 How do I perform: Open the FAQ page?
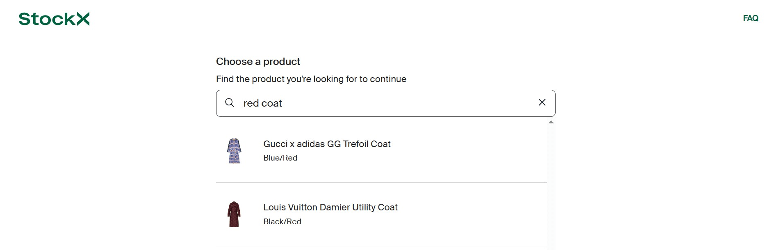point(750,18)
